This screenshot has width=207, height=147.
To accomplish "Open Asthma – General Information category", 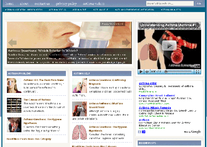I will (x=23, y=10).
